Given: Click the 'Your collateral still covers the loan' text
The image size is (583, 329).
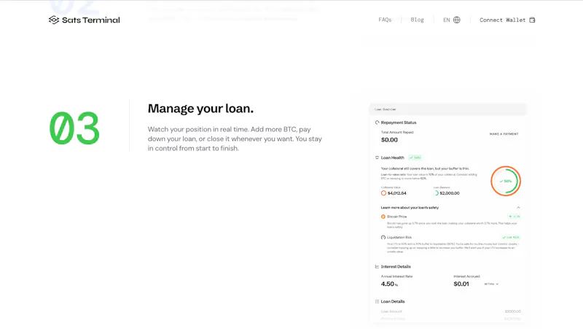Looking at the screenshot, I should (425, 169).
